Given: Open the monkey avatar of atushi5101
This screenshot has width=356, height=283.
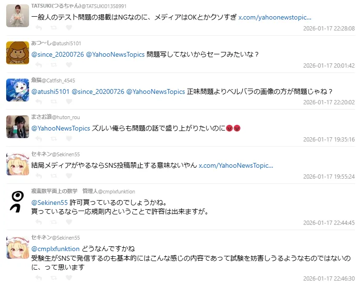Looking at the screenshot, I should point(18,53).
